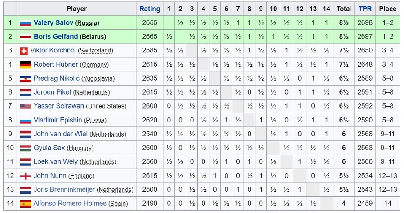Click the England flag beside John Nunn
This screenshot has width=404, height=213.
point(26,176)
